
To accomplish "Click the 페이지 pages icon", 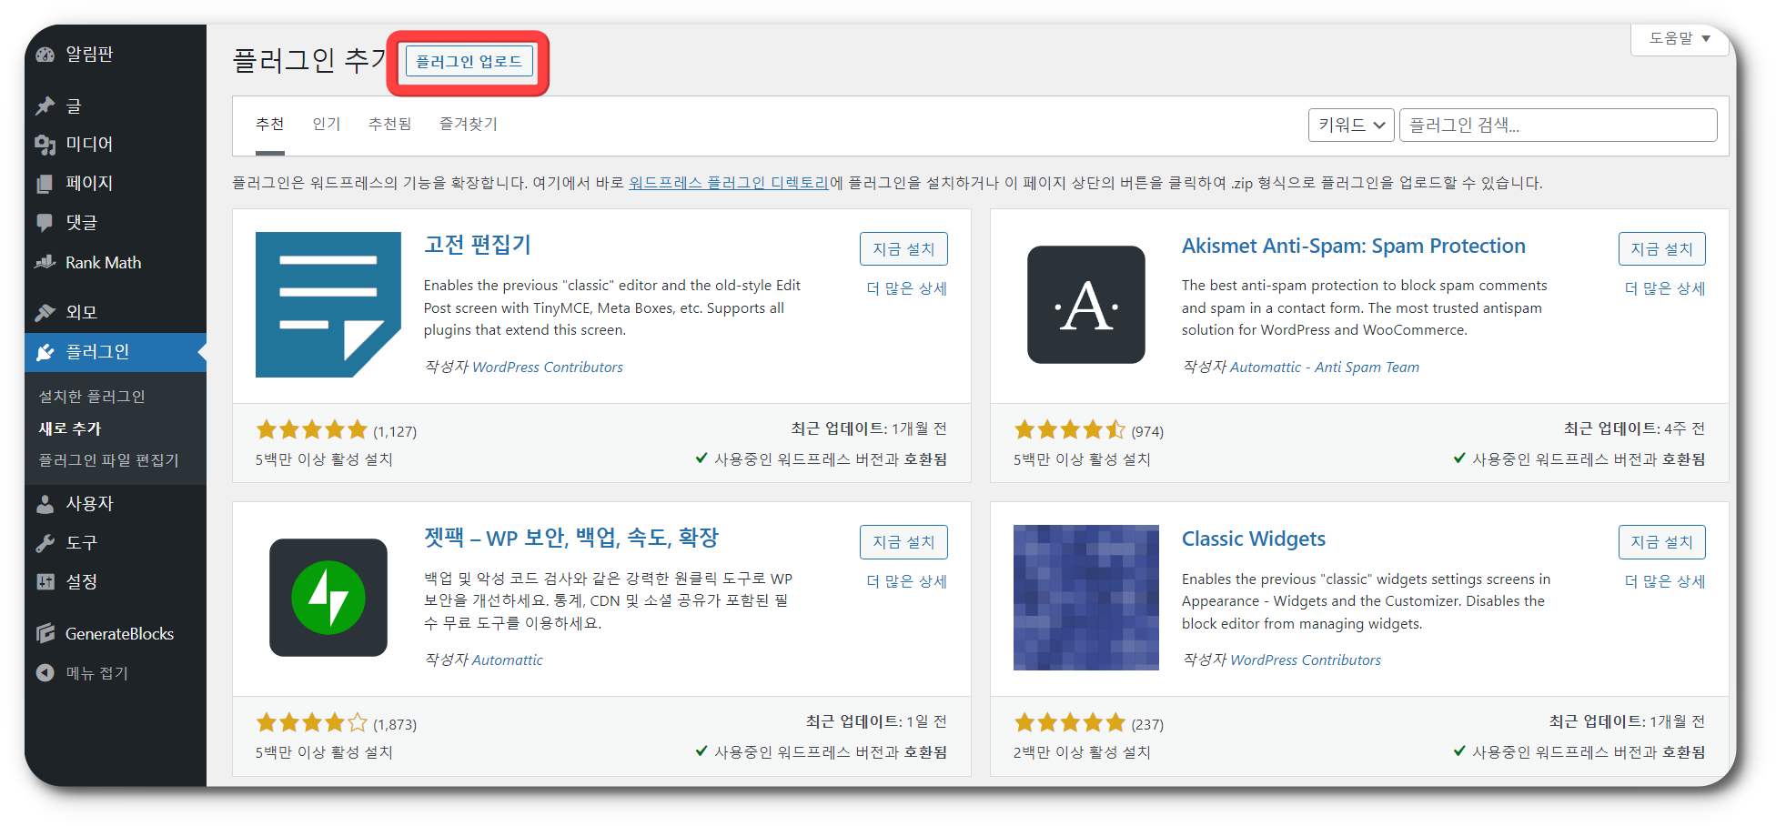I will pos(45,184).
